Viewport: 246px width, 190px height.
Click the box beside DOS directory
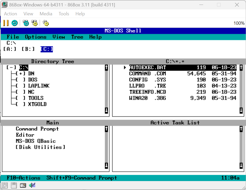(21, 80)
